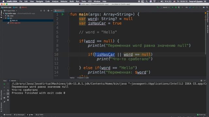Open the Event Log in status bar
209x117 pixels.
click(201, 115)
